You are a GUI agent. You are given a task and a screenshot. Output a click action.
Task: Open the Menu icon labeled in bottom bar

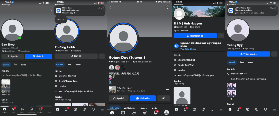tap(49, 109)
